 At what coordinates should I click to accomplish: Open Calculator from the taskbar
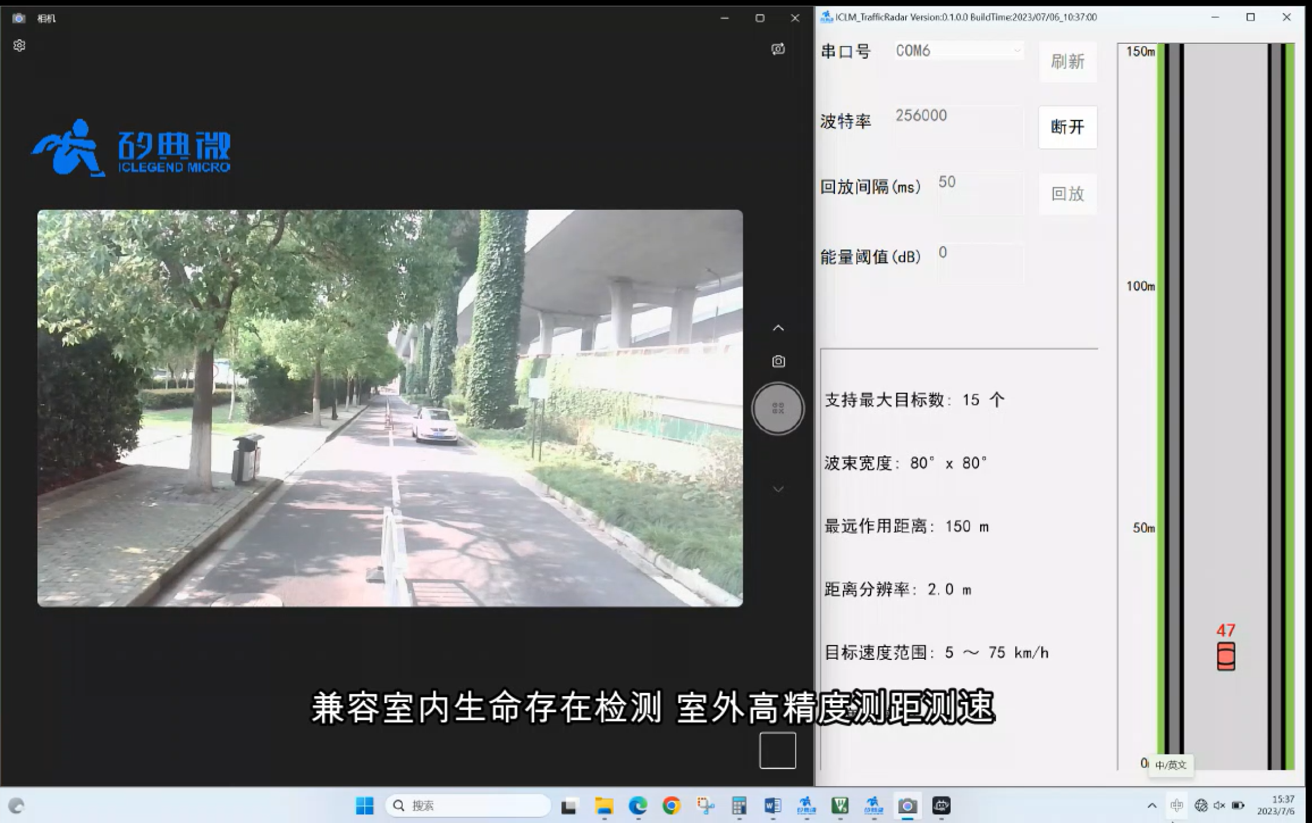pos(739,806)
